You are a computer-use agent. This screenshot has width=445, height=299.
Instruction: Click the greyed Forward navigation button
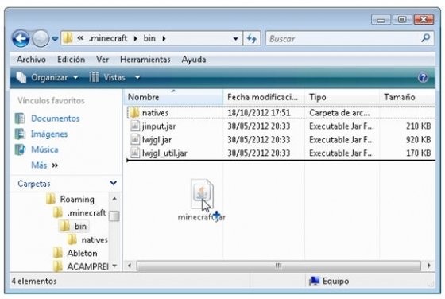tap(41, 39)
